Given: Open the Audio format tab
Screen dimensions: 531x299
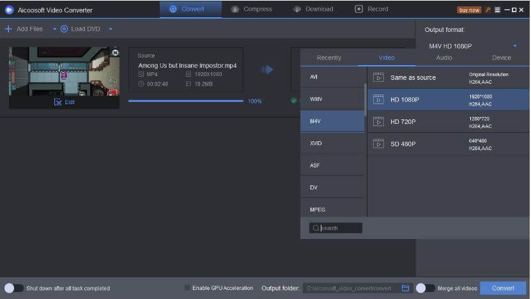Looking at the screenshot, I should (444, 57).
